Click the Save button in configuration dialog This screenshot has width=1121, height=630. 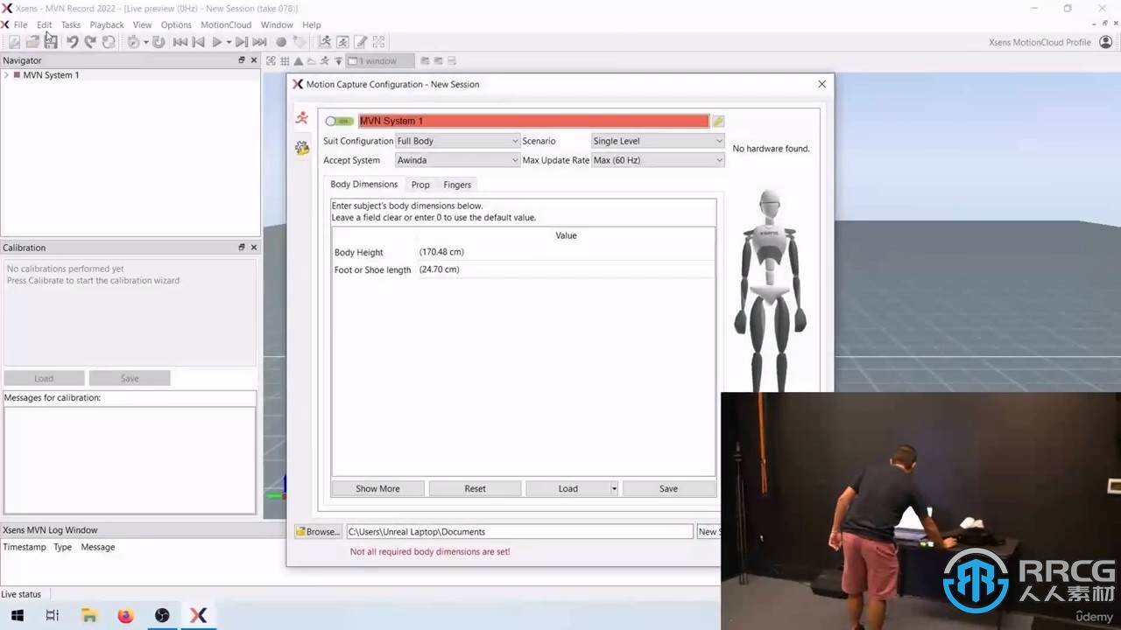(668, 488)
